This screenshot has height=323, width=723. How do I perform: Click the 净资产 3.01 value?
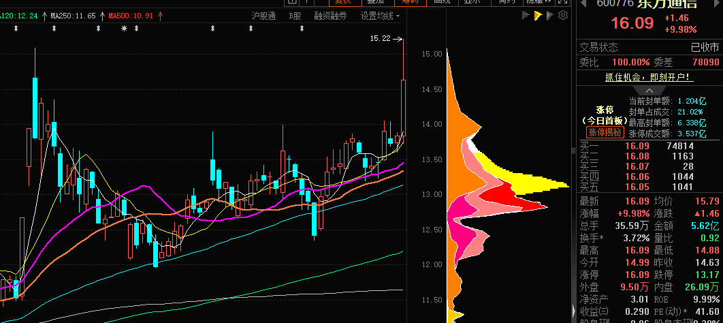click(641, 299)
